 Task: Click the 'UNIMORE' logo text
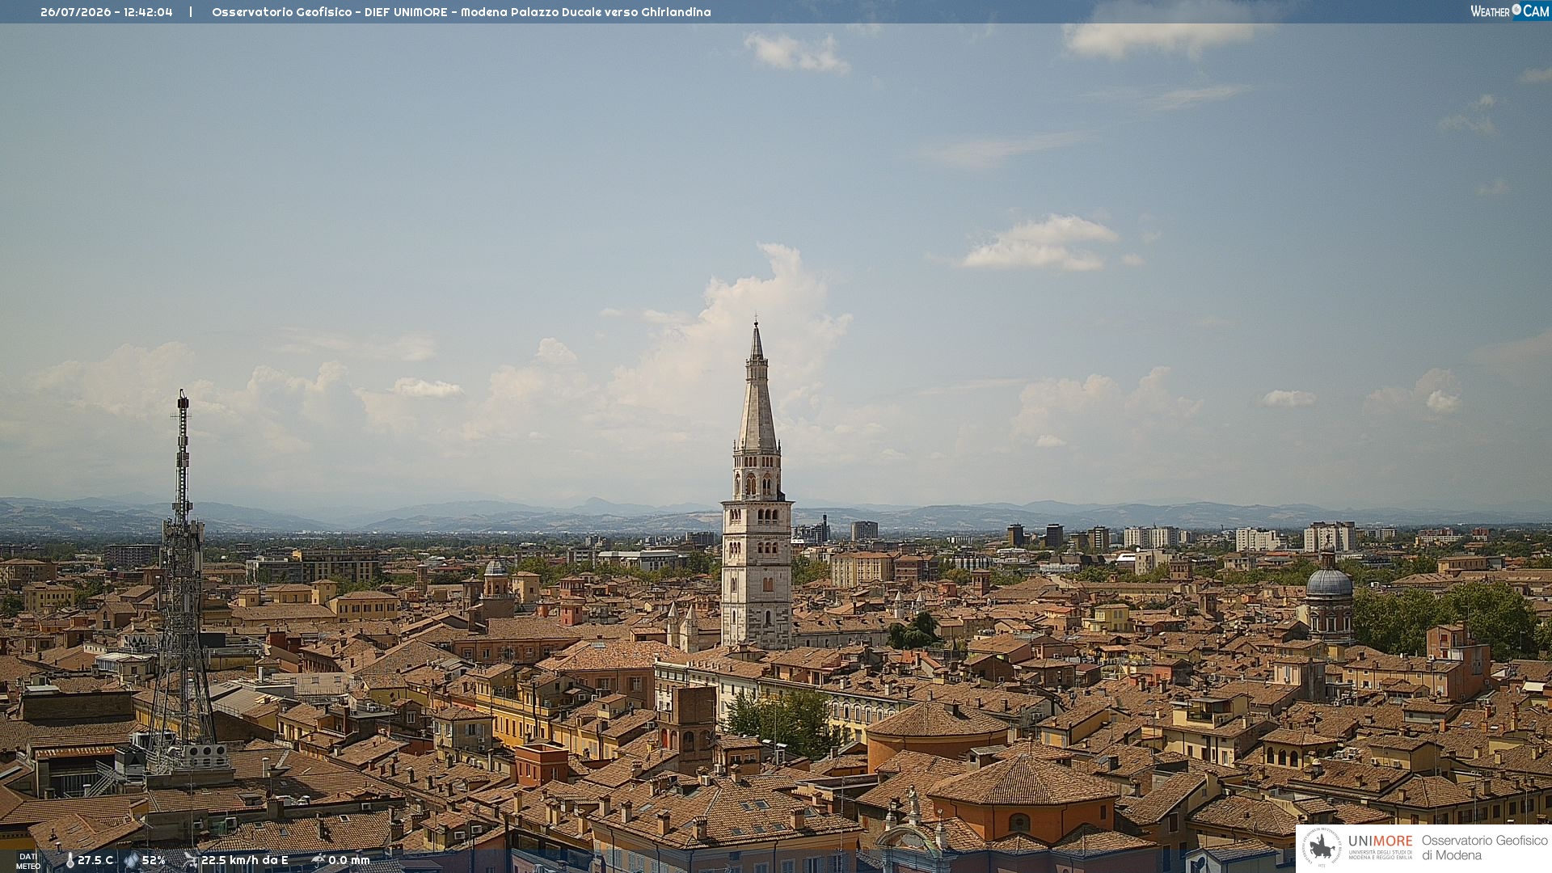tap(1380, 841)
